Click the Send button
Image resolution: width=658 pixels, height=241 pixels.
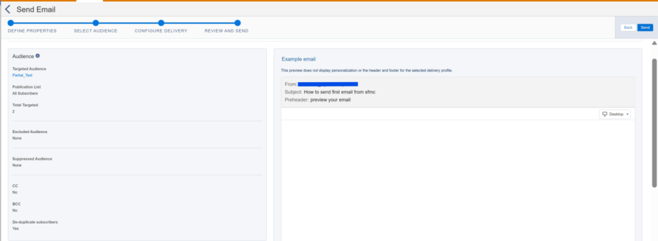point(645,28)
